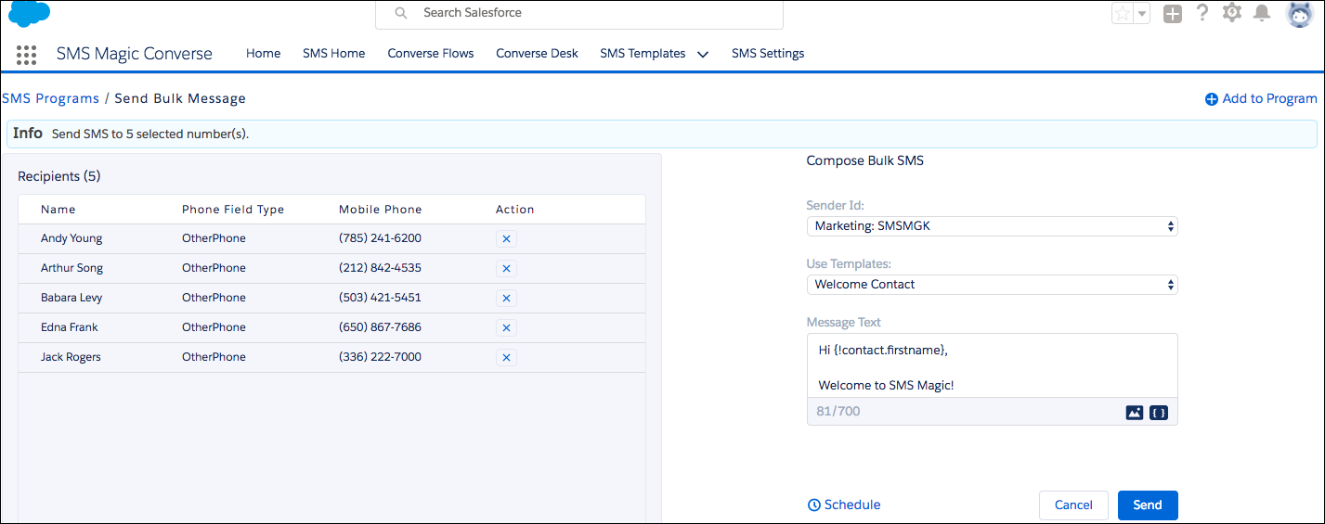Screen dimensions: 1325x524
Task: Open the SMS Settings tab
Action: pos(768,54)
